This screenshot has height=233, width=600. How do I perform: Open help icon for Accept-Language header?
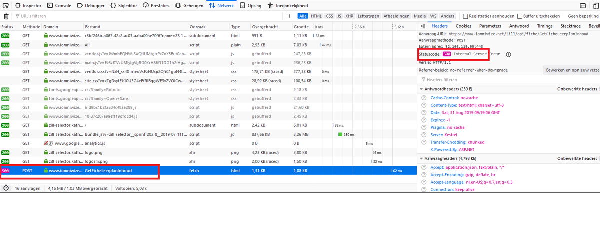pos(424,182)
